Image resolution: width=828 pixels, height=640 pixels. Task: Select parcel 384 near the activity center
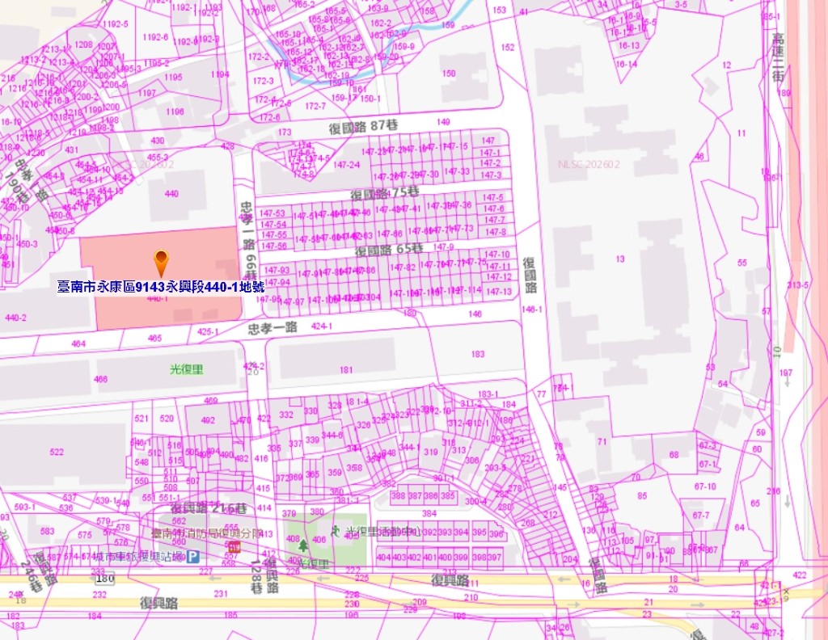(x=429, y=513)
